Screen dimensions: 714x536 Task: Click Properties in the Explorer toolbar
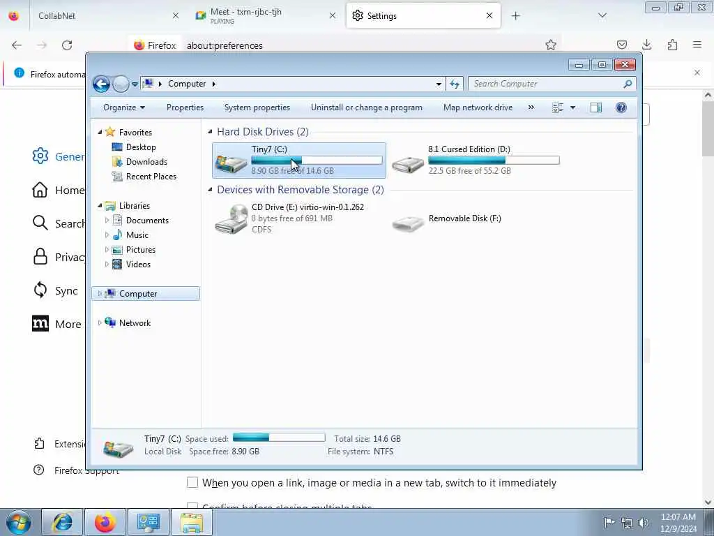(185, 107)
